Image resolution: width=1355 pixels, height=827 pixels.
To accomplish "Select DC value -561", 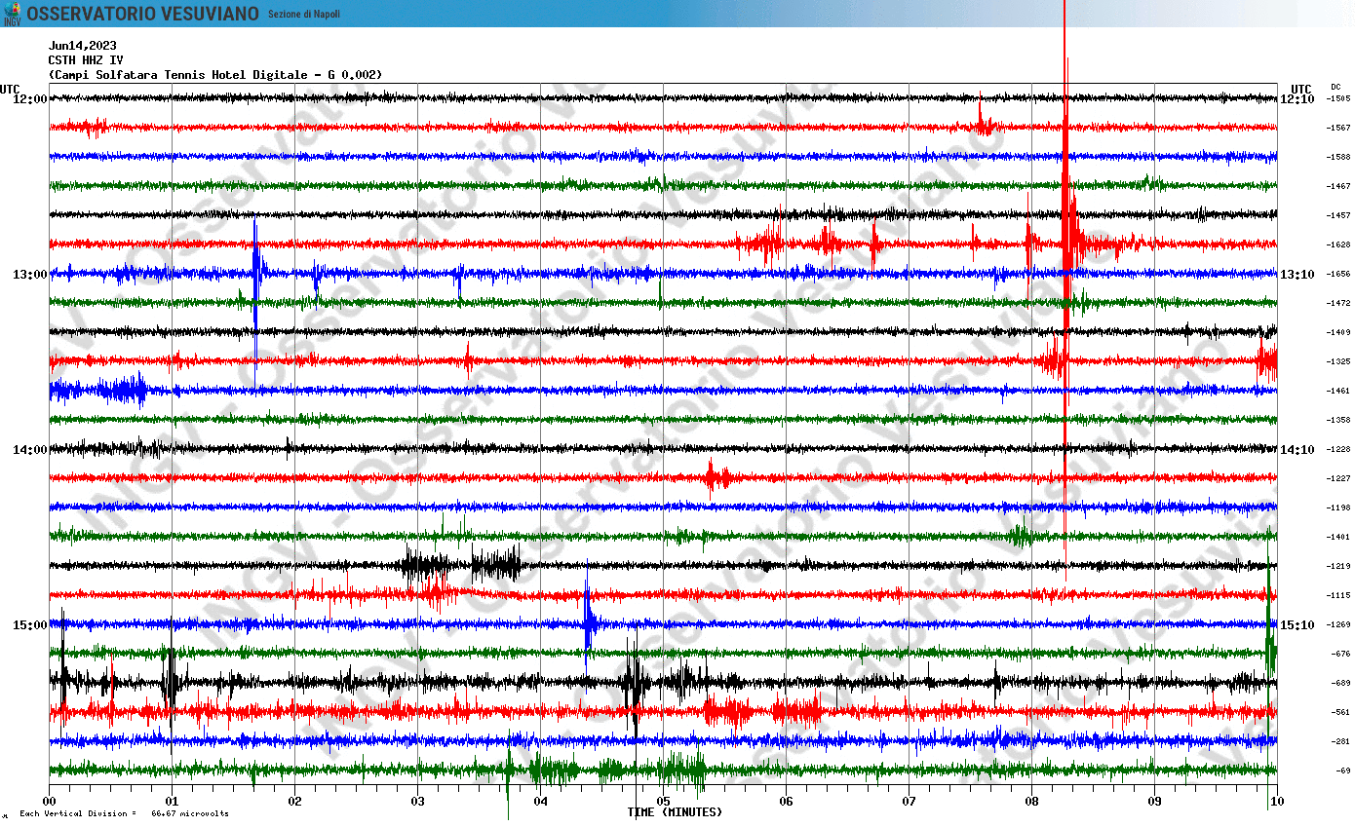I will coord(1339,712).
